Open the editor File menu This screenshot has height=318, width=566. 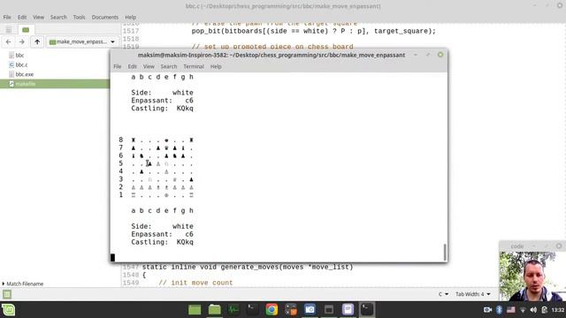coord(7,18)
